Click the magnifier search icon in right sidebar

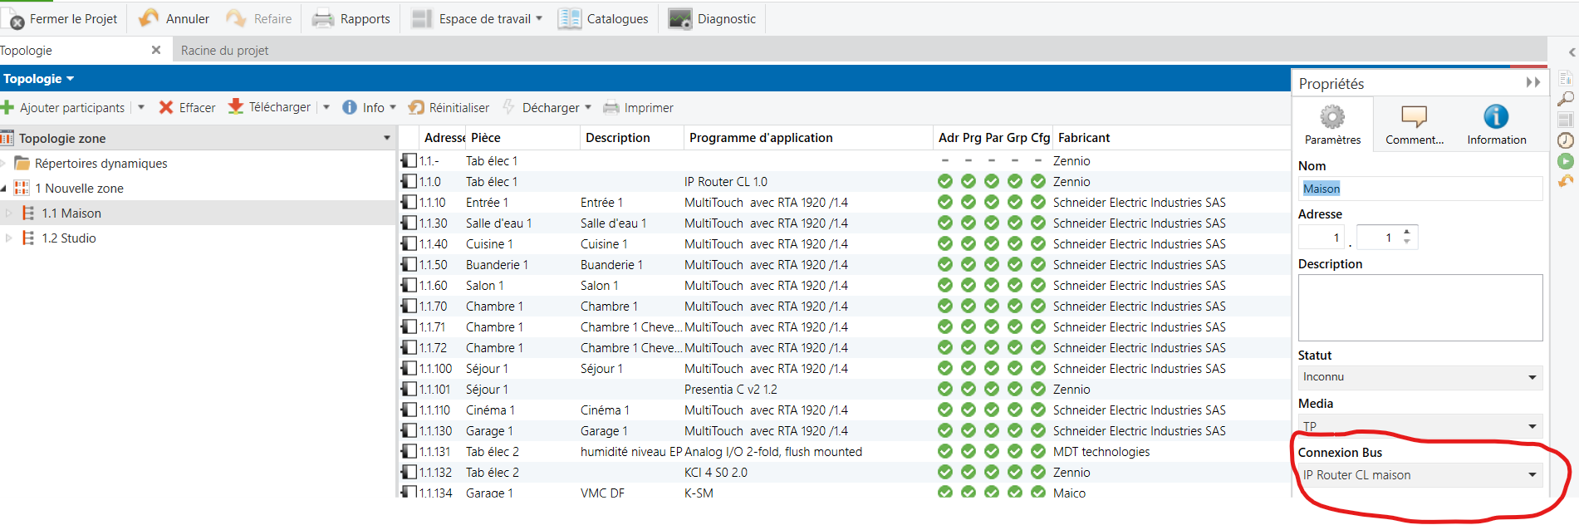(x=1566, y=99)
